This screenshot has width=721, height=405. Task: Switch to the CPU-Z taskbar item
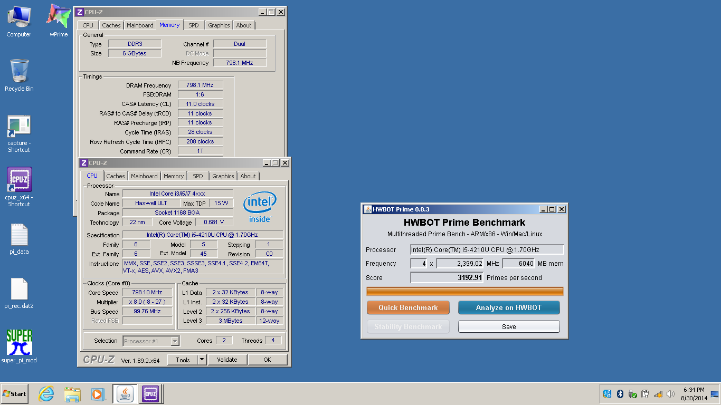pyautogui.click(x=150, y=394)
